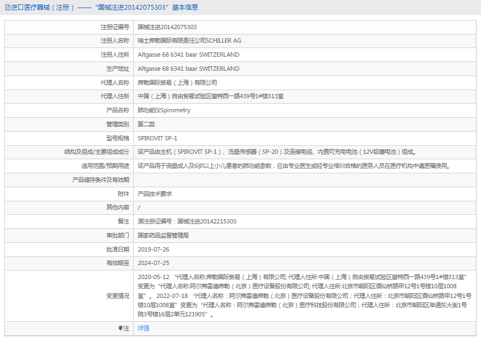Viewport: 481px width, 339px height.
Task: Click the slash value in 其他内容 row
Action: (x=139, y=208)
